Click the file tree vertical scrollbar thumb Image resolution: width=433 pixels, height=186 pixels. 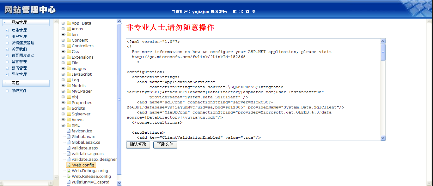tap(119, 99)
